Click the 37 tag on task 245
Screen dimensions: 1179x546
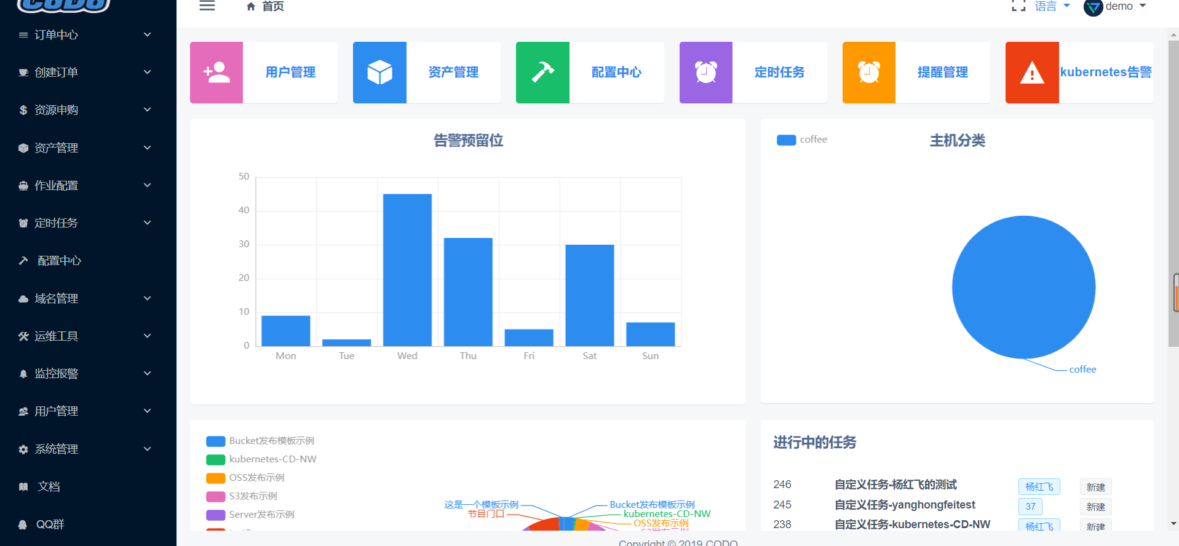pos(1031,507)
